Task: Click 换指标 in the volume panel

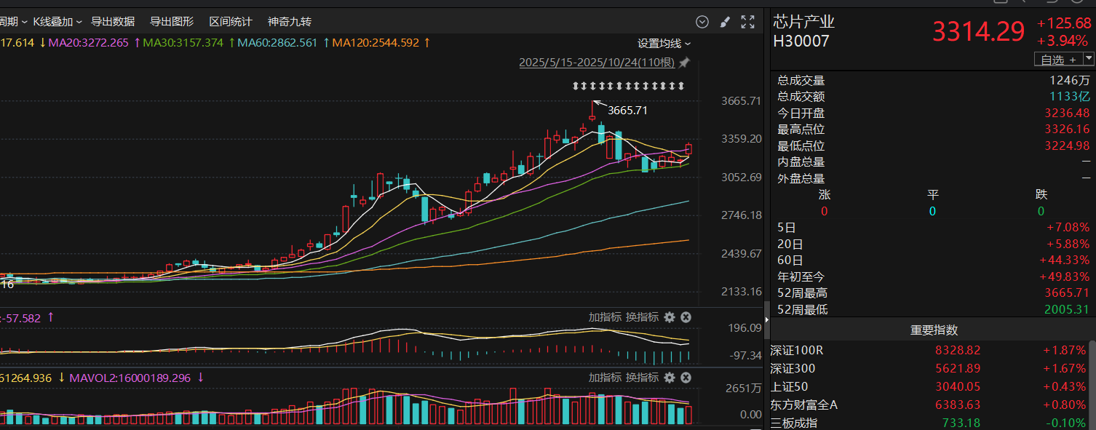Action: (x=642, y=378)
